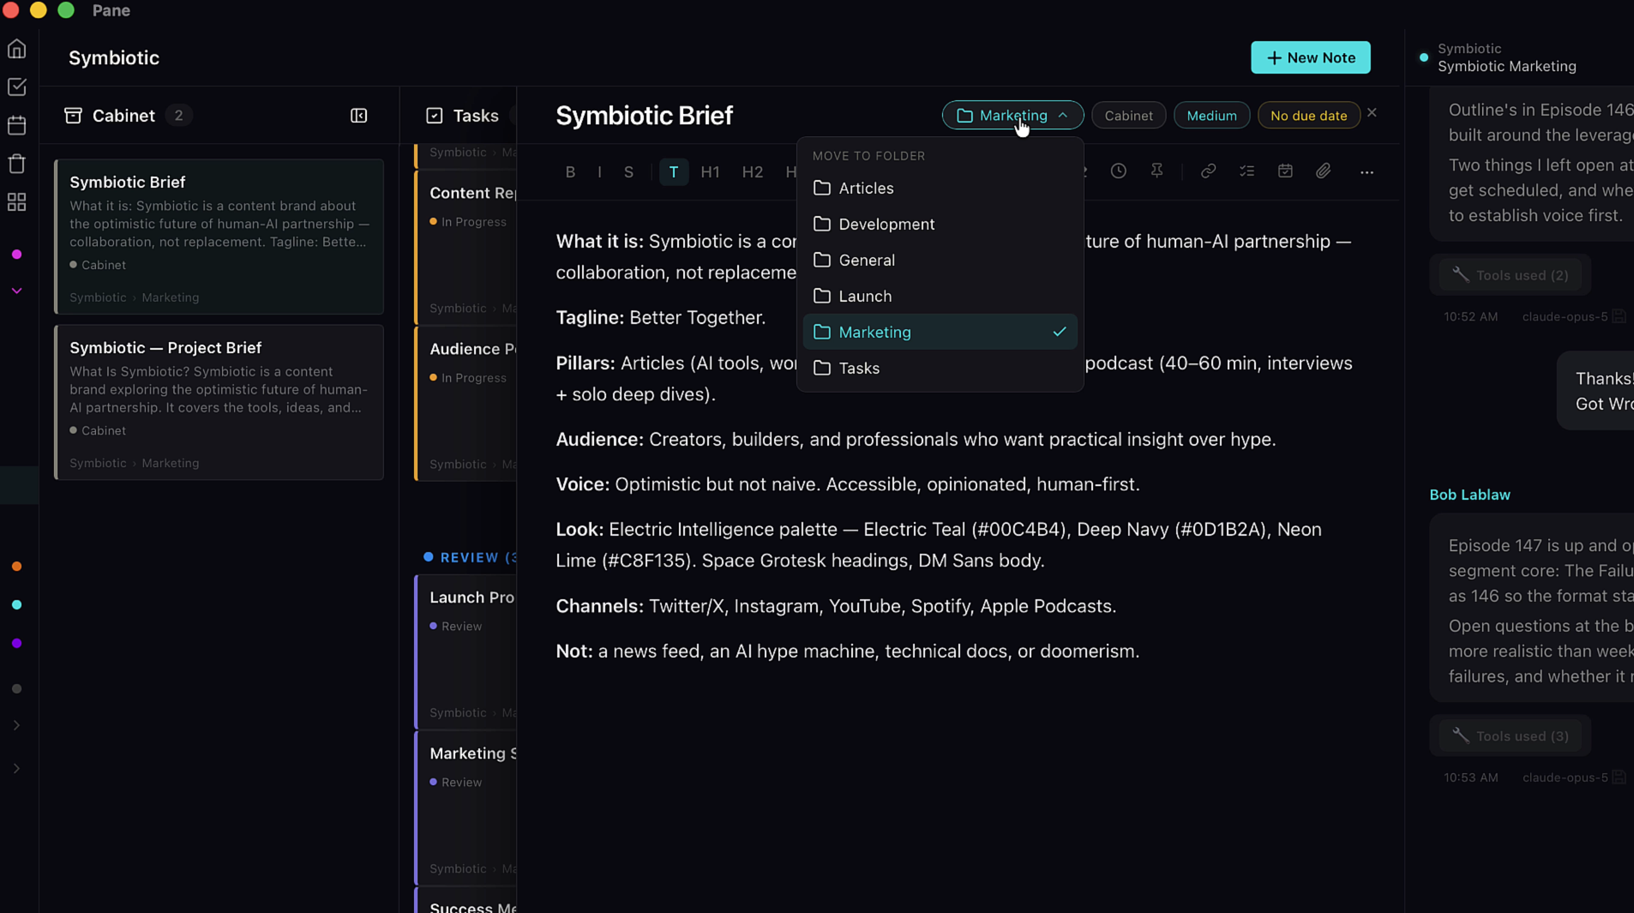Toggle the T text style button

(x=674, y=172)
